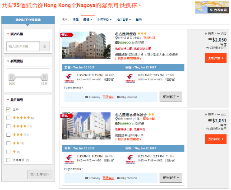
Task: Select the last sort option tab
Action: coord(139,19)
